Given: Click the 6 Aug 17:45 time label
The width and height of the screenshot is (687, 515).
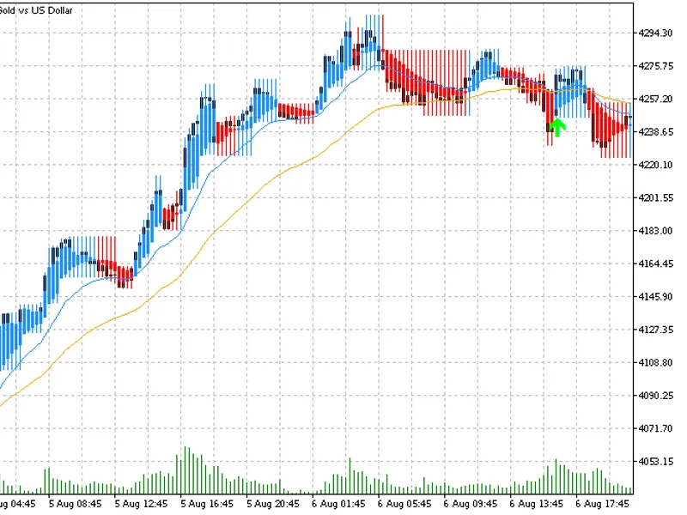Looking at the screenshot, I should (602, 504).
